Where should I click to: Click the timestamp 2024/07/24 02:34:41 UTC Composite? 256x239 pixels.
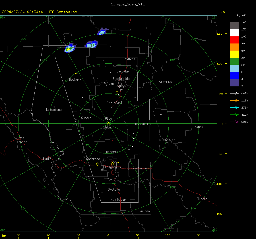pyautogui.click(x=40, y=12)
